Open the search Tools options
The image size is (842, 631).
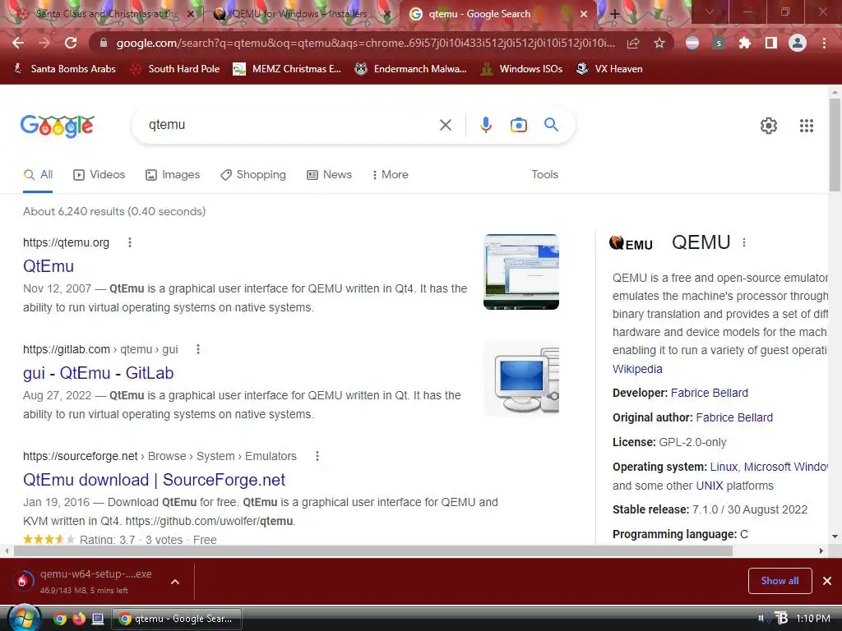tap(544, 175)
